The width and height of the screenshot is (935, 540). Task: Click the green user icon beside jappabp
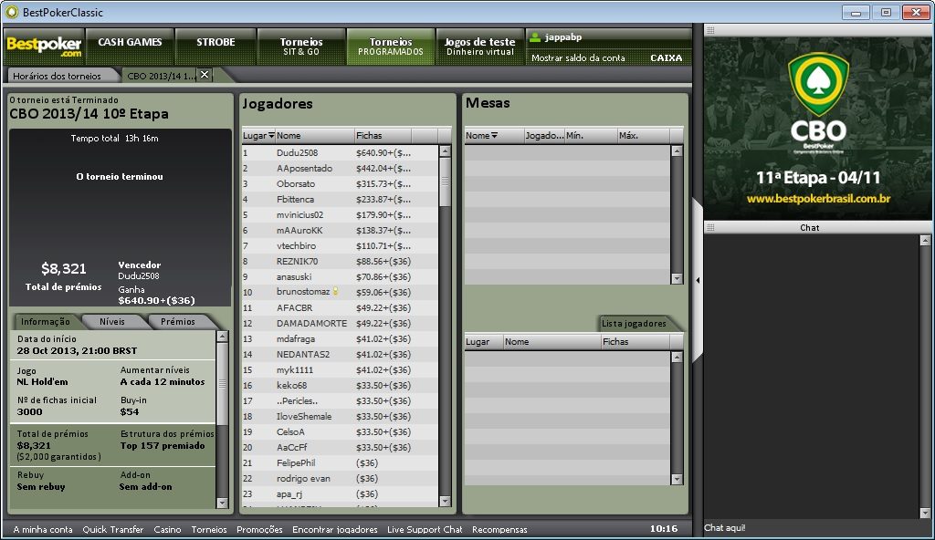click(x=535, y=37)
